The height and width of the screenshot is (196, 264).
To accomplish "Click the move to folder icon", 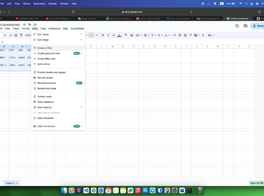I will click(30, 24).
